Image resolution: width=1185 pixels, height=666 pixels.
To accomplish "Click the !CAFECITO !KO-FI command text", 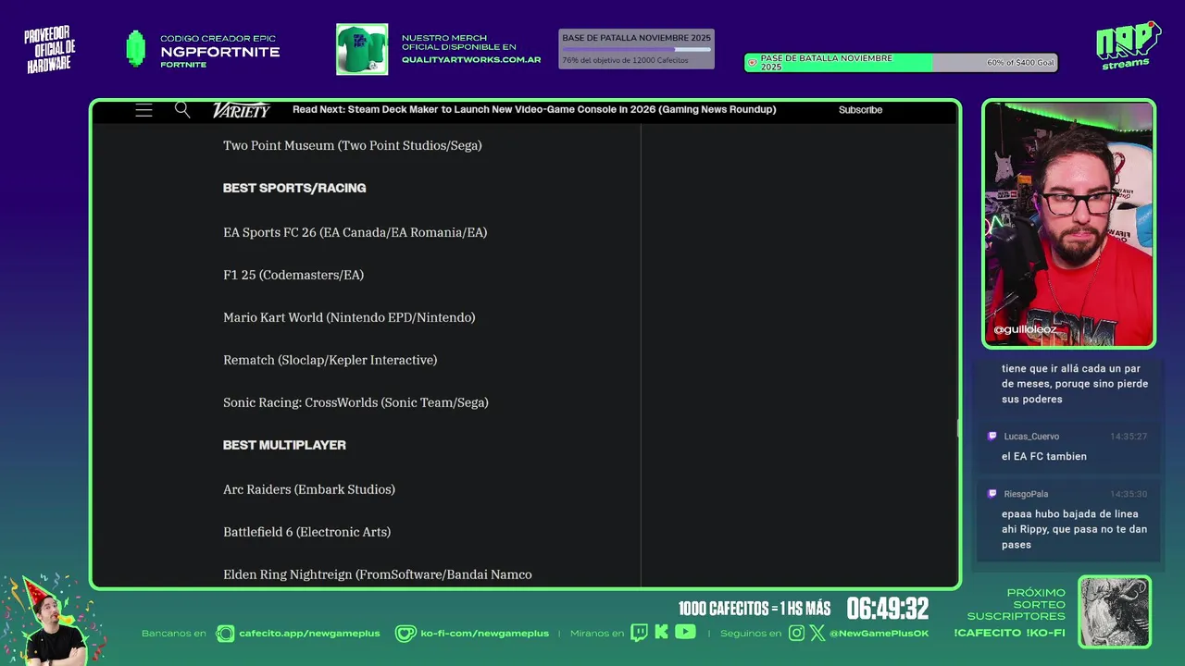I will [x=1009, y=633].
